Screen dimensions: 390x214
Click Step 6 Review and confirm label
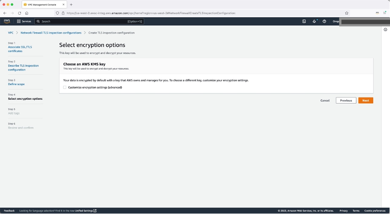[x=21, y=128]
